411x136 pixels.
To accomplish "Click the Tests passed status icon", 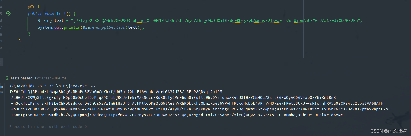I will pyautogui.click(x=7, y=78).
